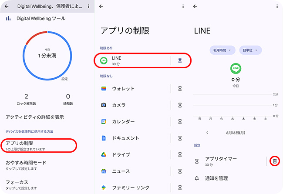This screenshot has width=283, height=194.
Task: Open ニュース app name
Action: (x=121, y=171)
